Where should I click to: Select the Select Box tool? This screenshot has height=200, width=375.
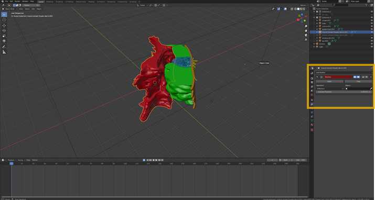click(x=4, y=15)
